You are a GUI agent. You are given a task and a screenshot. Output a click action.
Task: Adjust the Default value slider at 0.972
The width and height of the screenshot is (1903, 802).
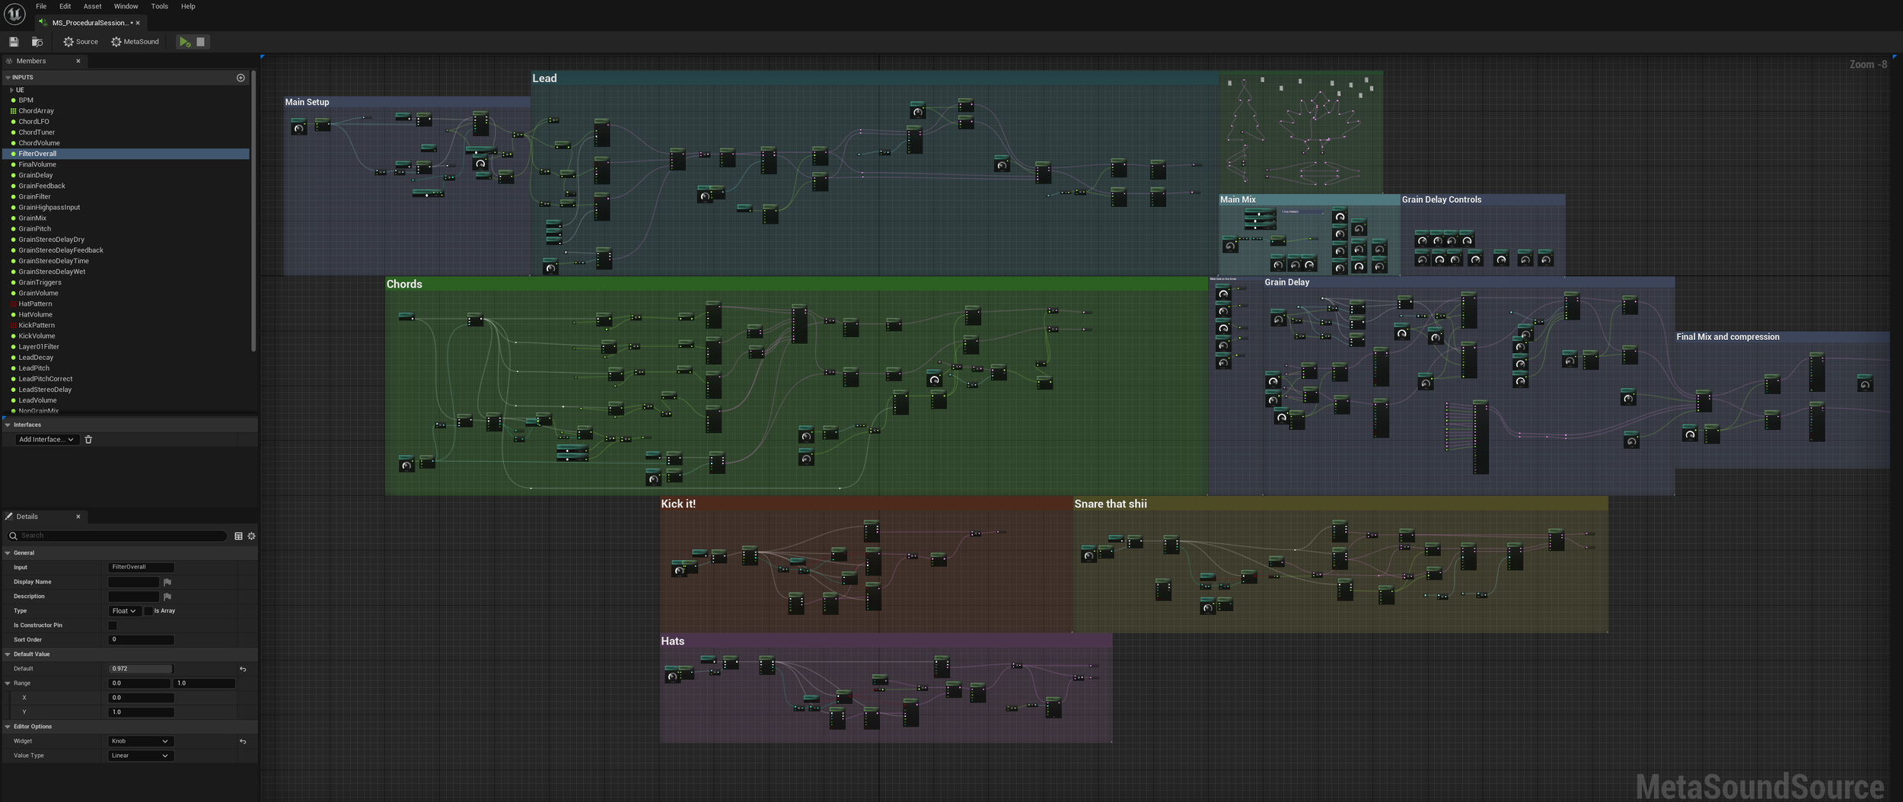(141, 669)
